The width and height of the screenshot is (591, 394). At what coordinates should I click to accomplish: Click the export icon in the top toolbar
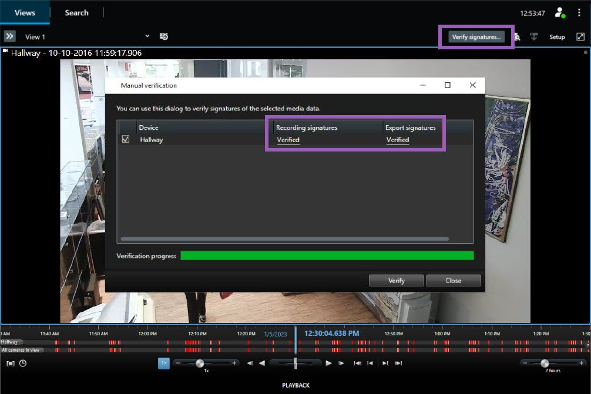click(x=534, y=36)
